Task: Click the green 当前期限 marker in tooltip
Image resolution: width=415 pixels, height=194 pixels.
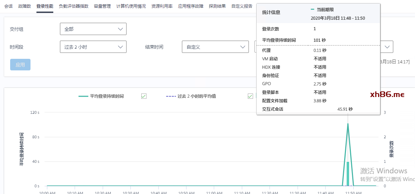Action: (x=312, y=9)
